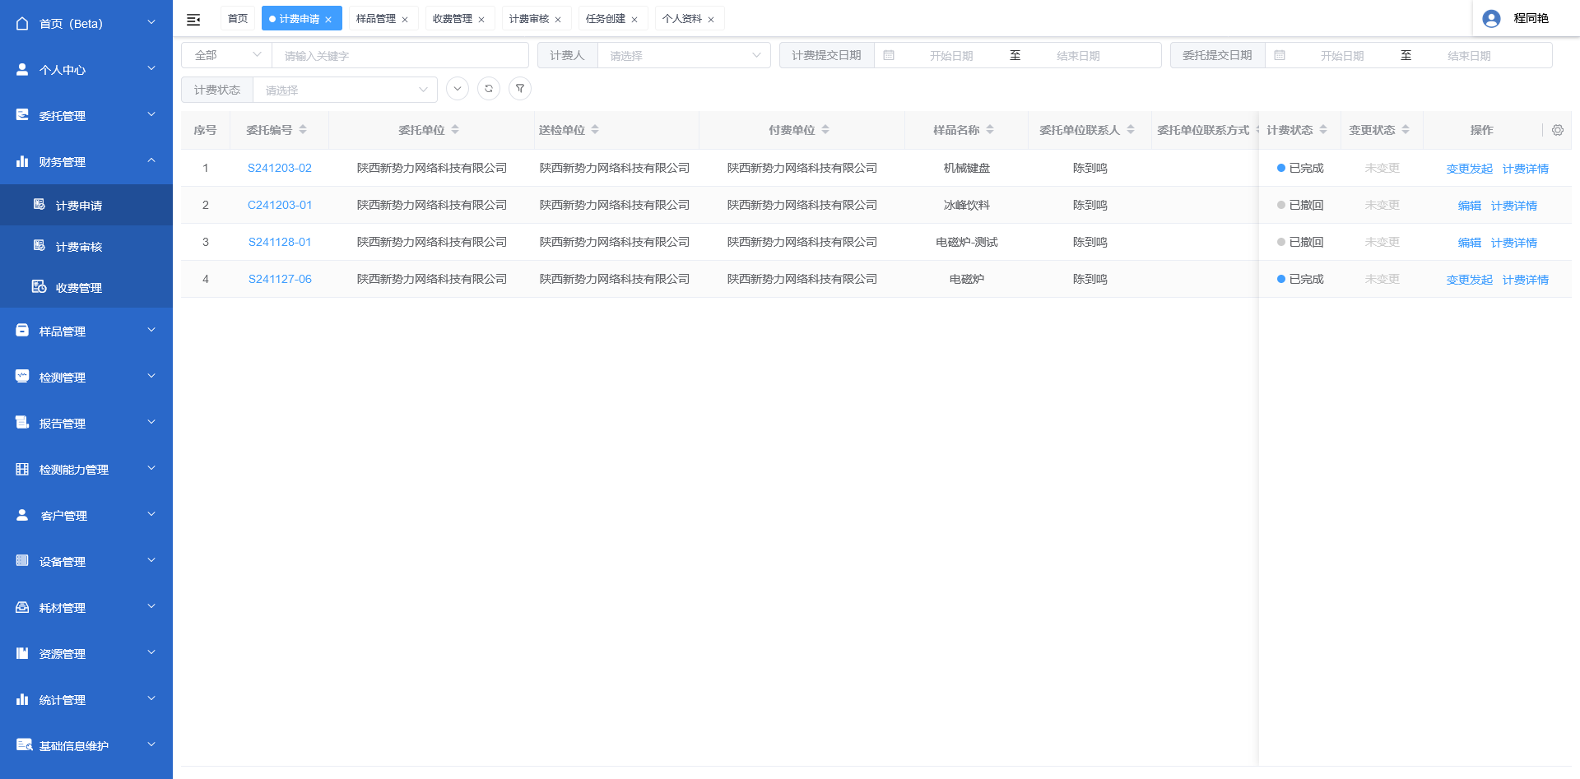The height and width of the screenshot is (779, 1580).
Task: Expand 委托管理 sidebar menu
Action: [86, 115]
